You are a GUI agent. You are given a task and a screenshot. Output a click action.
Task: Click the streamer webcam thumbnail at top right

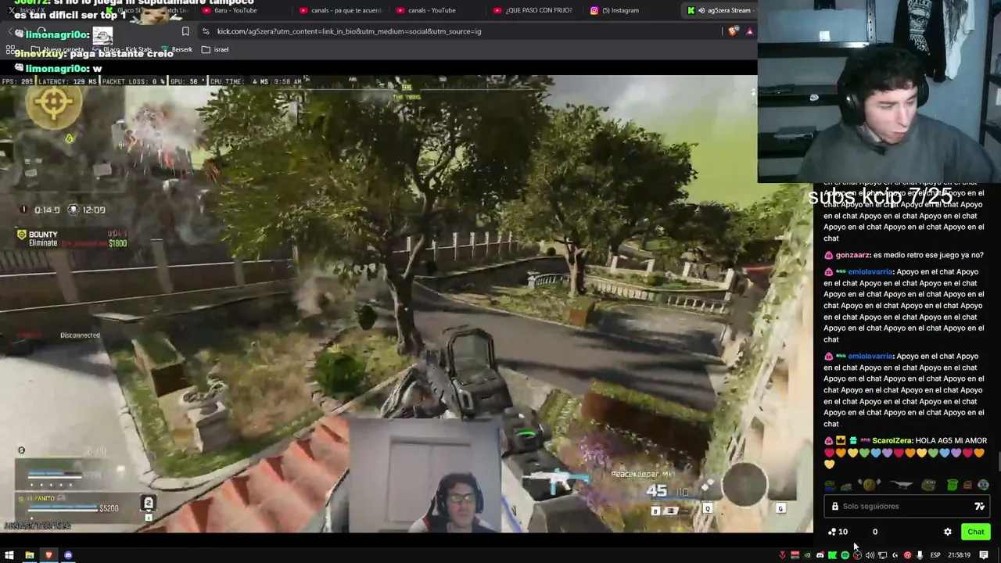[x=879, y=91]
